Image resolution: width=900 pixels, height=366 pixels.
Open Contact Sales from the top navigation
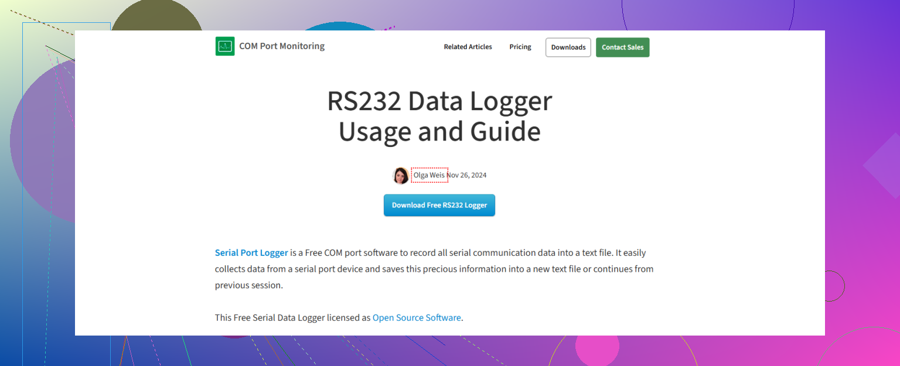622,47
